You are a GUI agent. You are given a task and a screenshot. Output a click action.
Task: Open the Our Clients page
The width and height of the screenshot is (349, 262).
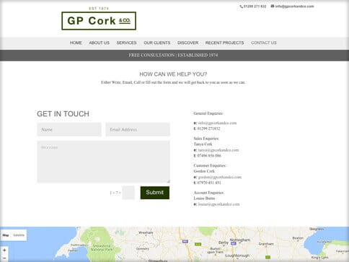157,43
